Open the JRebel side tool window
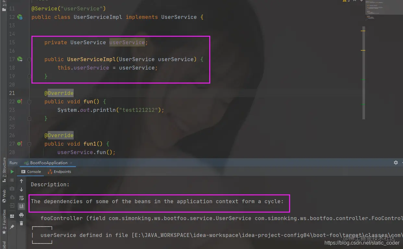This screenshot has width=403, height=249. tap(4, 244)
